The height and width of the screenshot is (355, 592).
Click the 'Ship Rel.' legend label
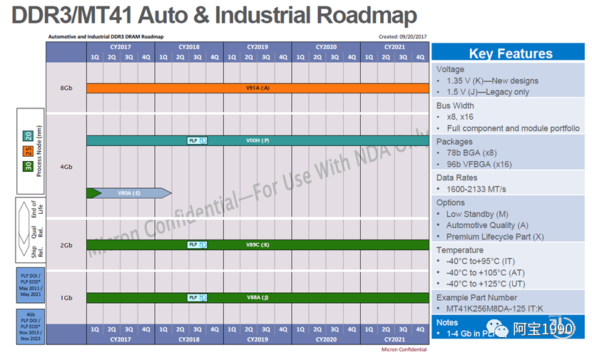point(37,252)
